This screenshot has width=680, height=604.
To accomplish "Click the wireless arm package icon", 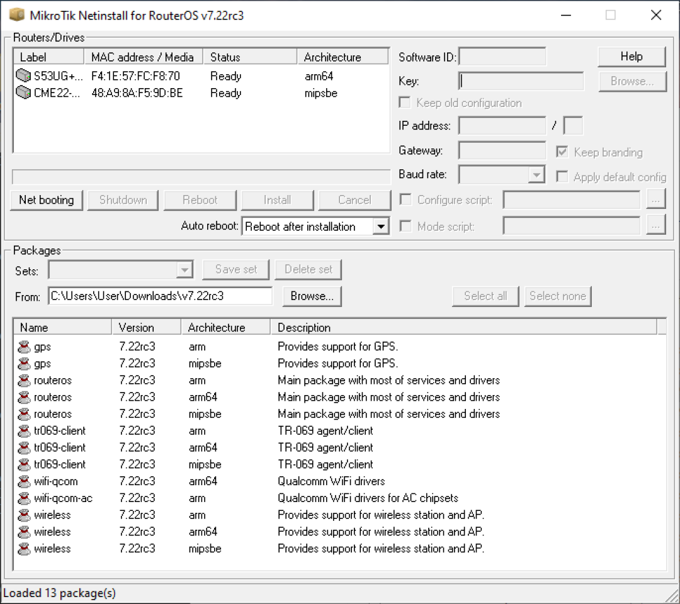I will pyautogui.click(x=25, y=515).
